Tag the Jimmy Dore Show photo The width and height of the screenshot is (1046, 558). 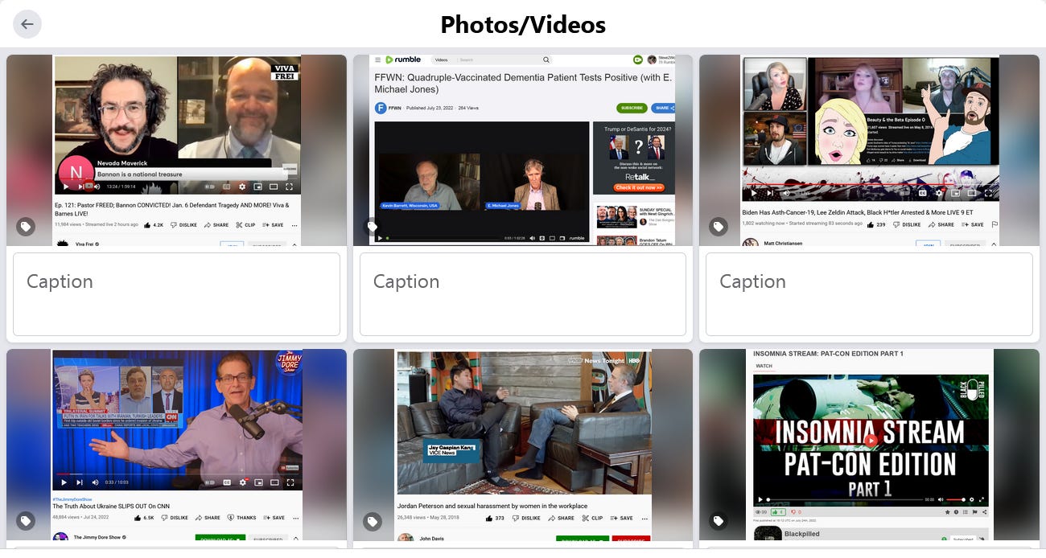point(26,521)
